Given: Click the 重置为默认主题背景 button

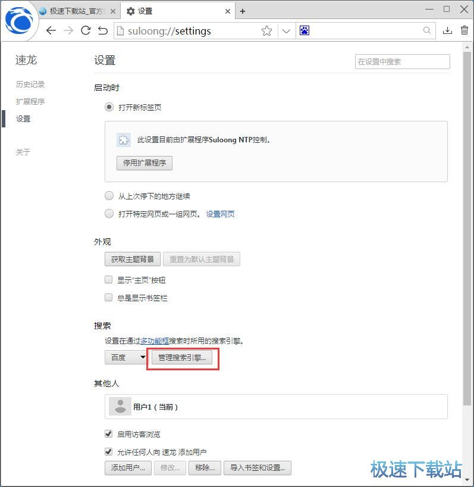Looking at the screenshot, I should [202, 259].
